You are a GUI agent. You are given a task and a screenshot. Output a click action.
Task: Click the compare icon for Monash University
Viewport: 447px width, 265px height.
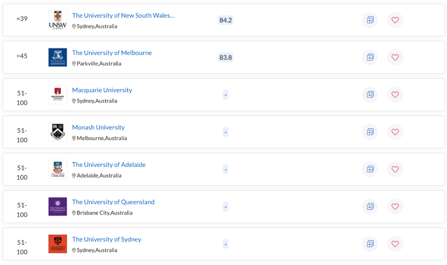pyautogui.click(x=370, y=132)
